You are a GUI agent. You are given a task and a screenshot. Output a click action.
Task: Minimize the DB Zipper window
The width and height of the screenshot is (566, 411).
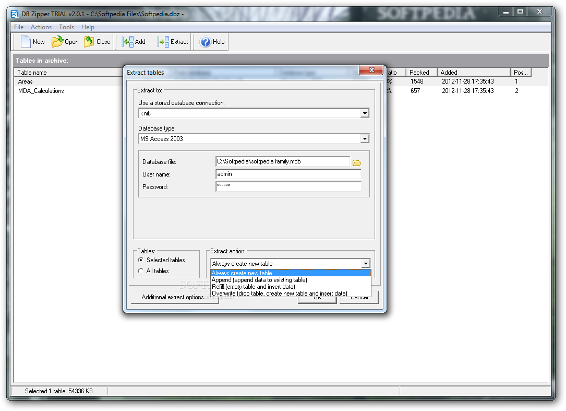tap(506, 12)
